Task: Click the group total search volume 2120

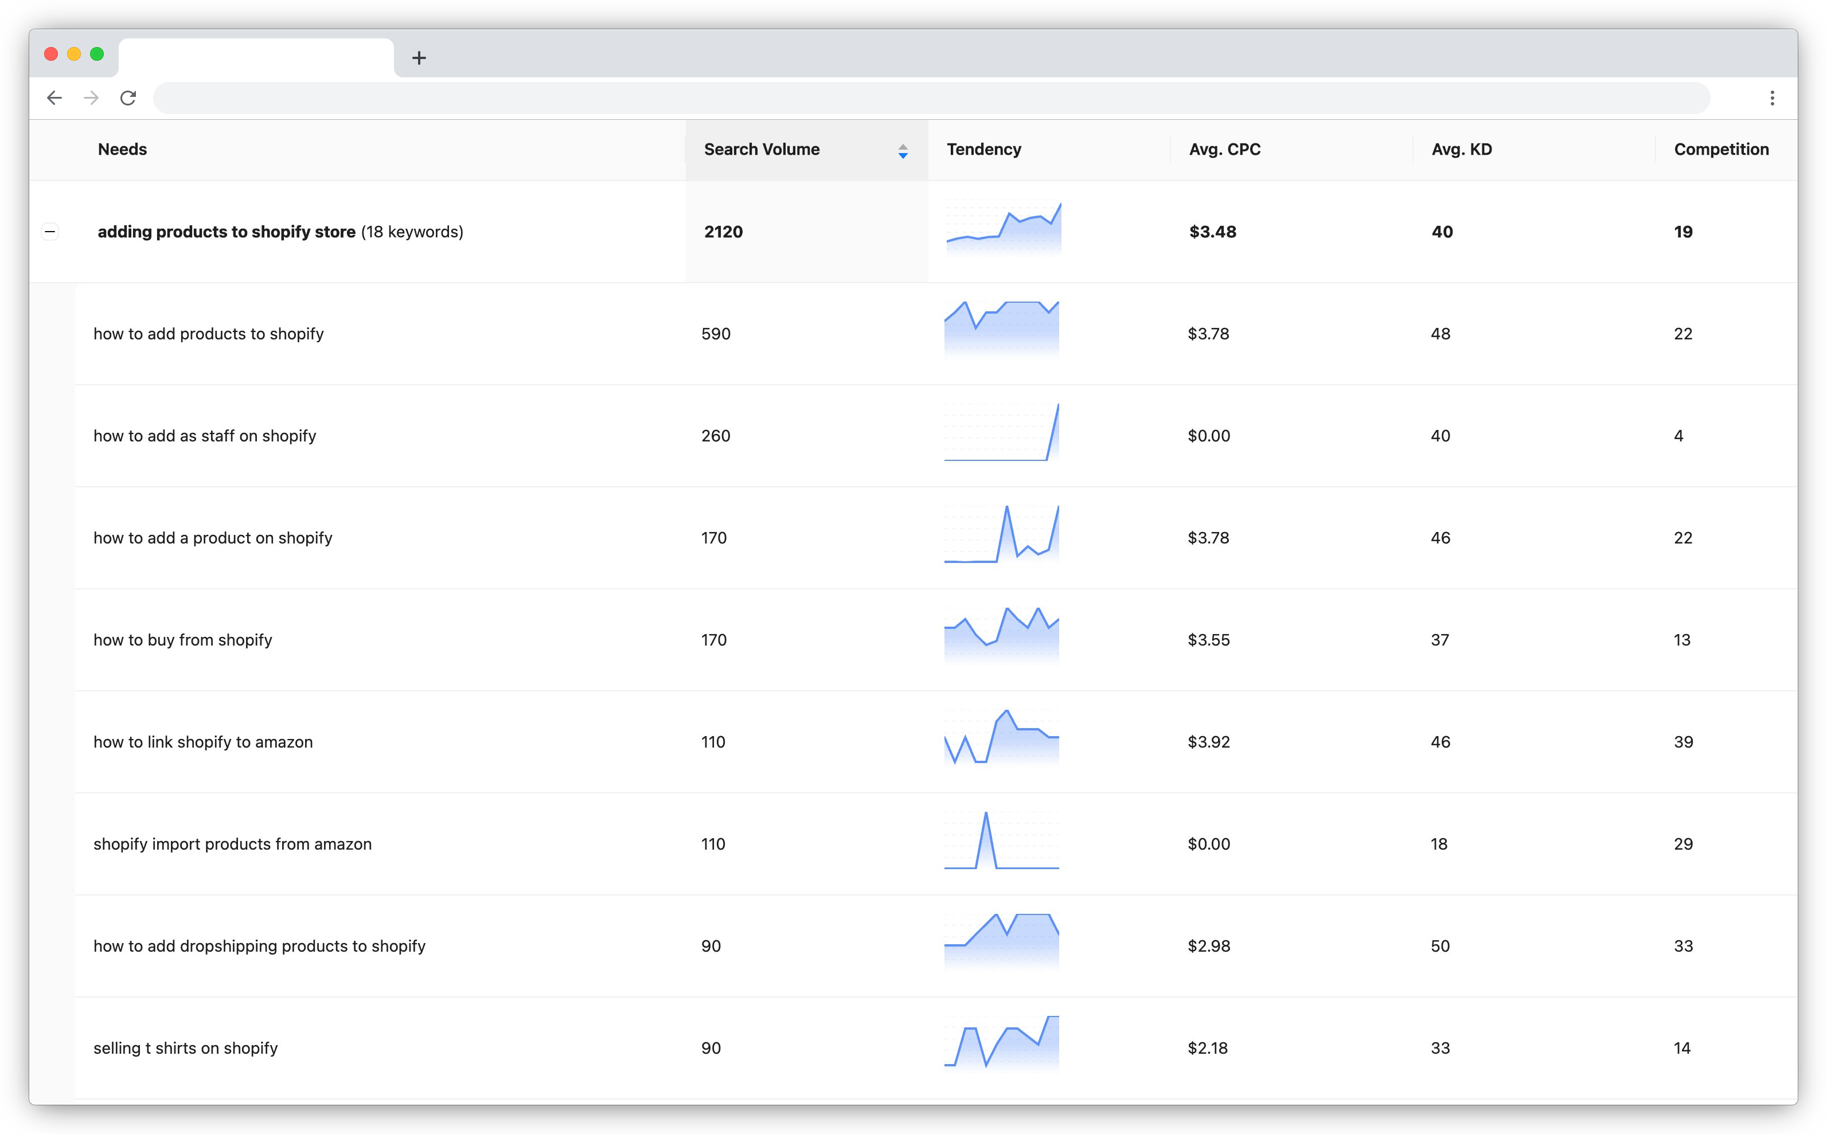Action: (724, 232)
